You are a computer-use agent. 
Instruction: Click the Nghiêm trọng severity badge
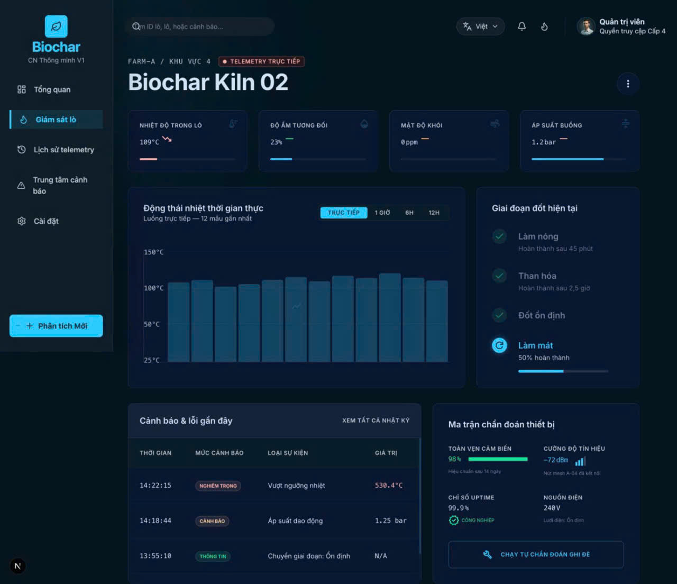tap(218, 486)
